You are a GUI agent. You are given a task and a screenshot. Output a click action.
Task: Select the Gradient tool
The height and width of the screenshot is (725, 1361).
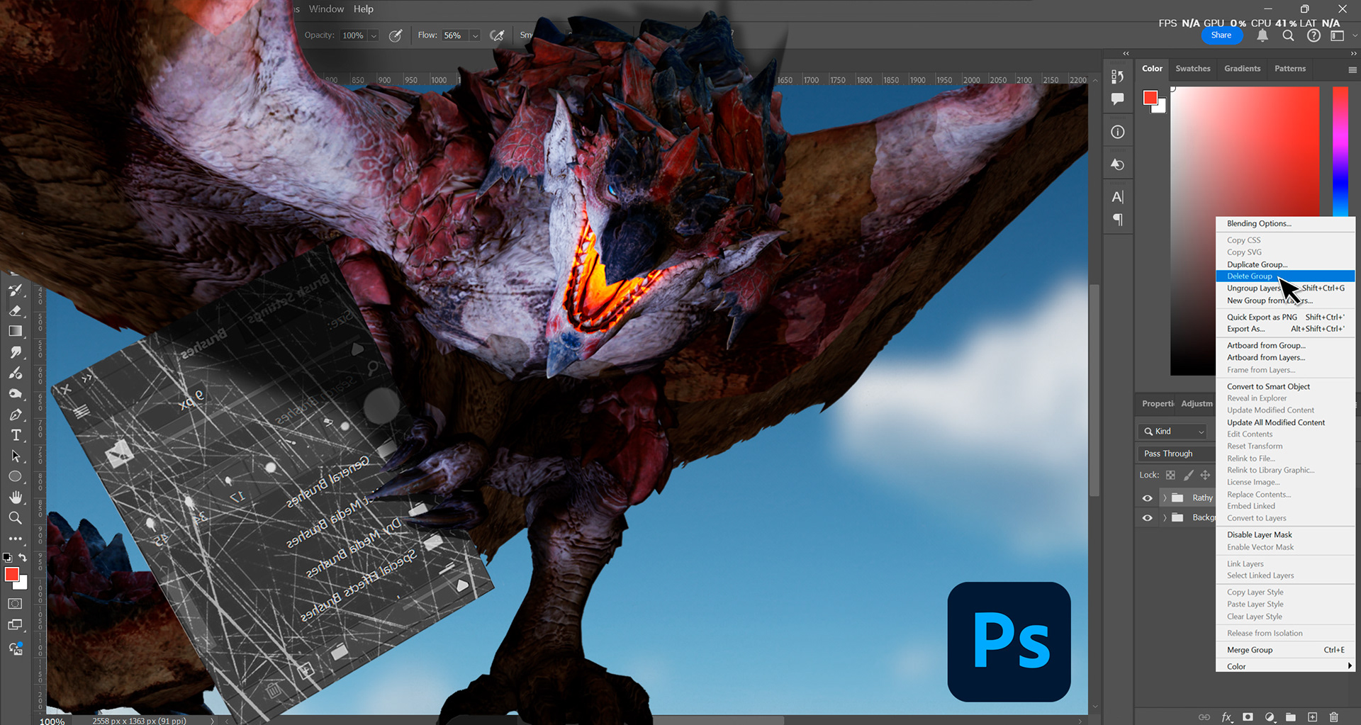click(16, 331)
